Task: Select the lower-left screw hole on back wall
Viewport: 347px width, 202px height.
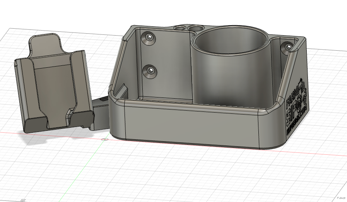Action: click(150, 70)
